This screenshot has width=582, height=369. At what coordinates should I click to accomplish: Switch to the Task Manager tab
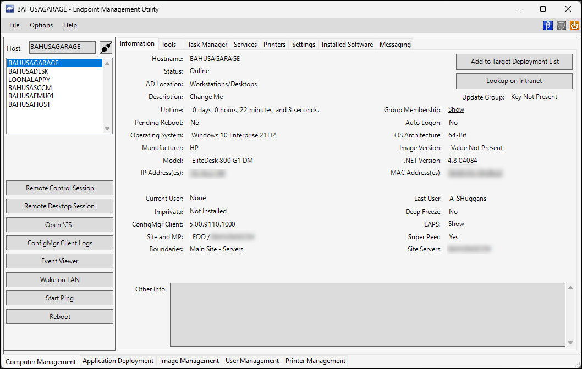[x=207, y=44]
